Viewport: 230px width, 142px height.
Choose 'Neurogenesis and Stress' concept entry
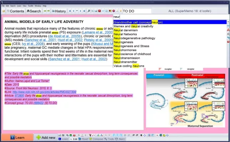131,46
